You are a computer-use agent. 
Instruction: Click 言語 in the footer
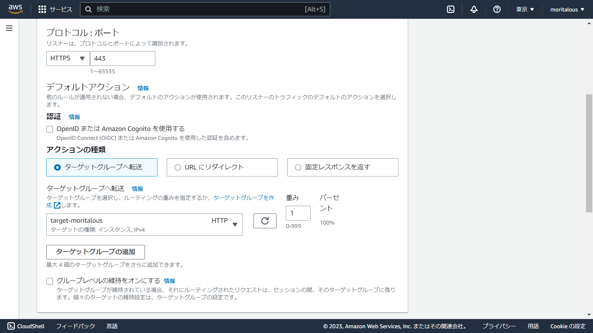(x=112, y=326)
